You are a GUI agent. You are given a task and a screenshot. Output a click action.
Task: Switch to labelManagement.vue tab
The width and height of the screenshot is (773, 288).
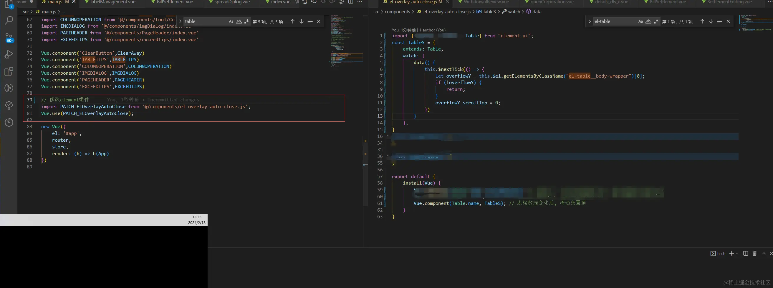click(112, 2)
